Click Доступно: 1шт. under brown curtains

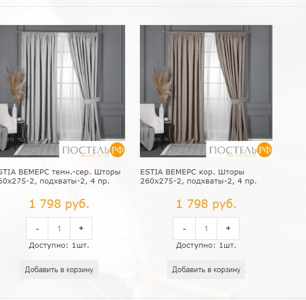click(x=206, y=245)
